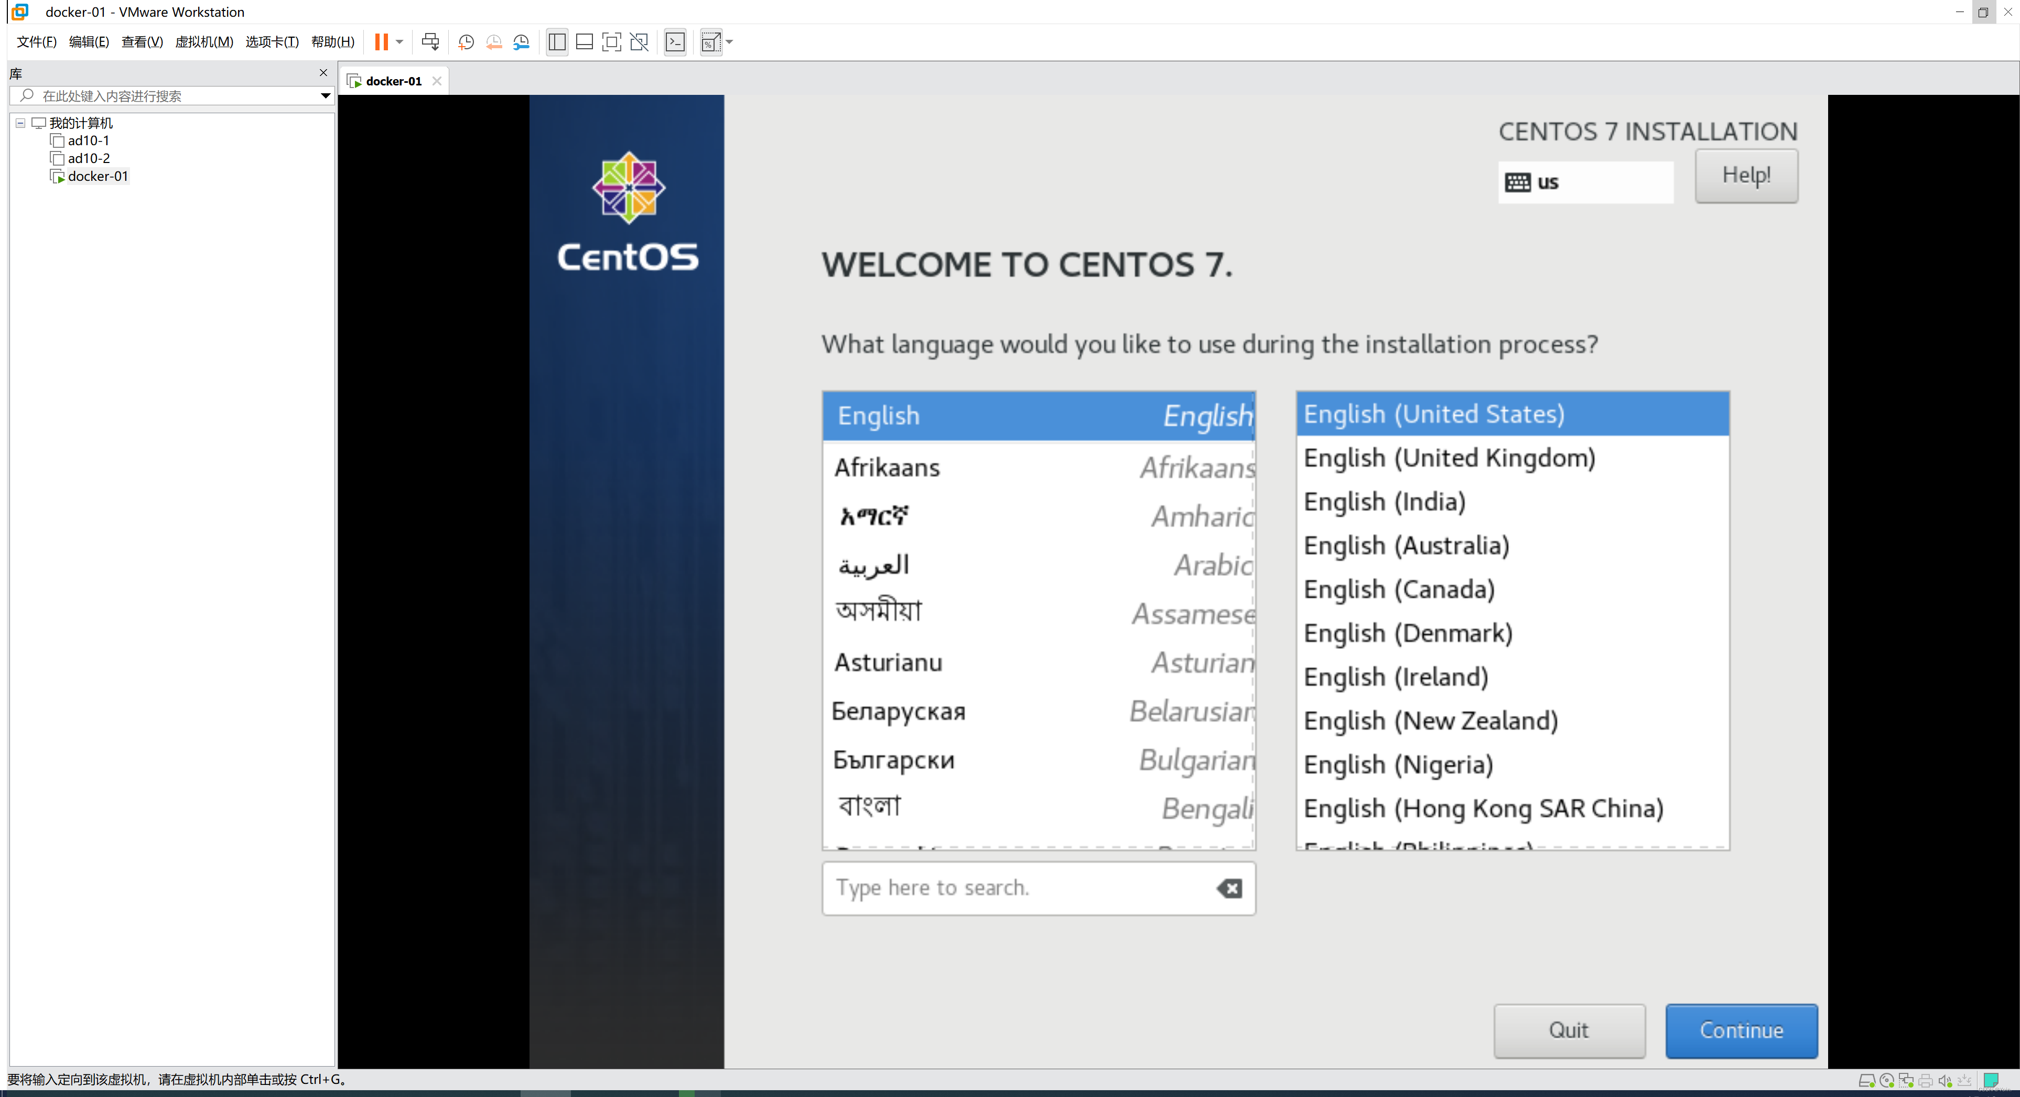
Task: Choose English (United States) locale
Action: tap(1512, 414)
